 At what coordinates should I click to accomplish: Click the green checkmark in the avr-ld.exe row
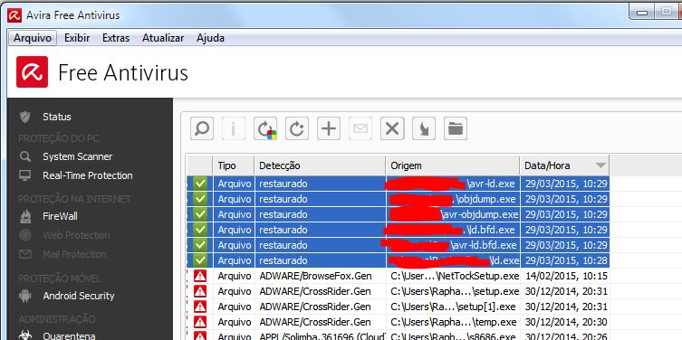point(200,184)
